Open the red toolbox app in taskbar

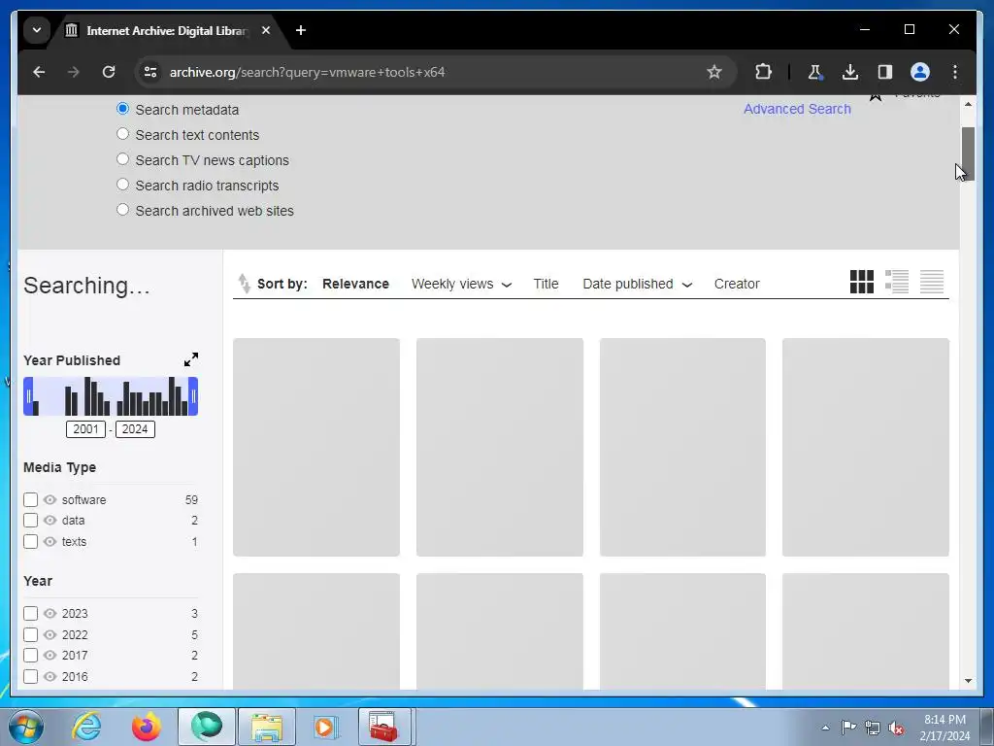[384, 727]
